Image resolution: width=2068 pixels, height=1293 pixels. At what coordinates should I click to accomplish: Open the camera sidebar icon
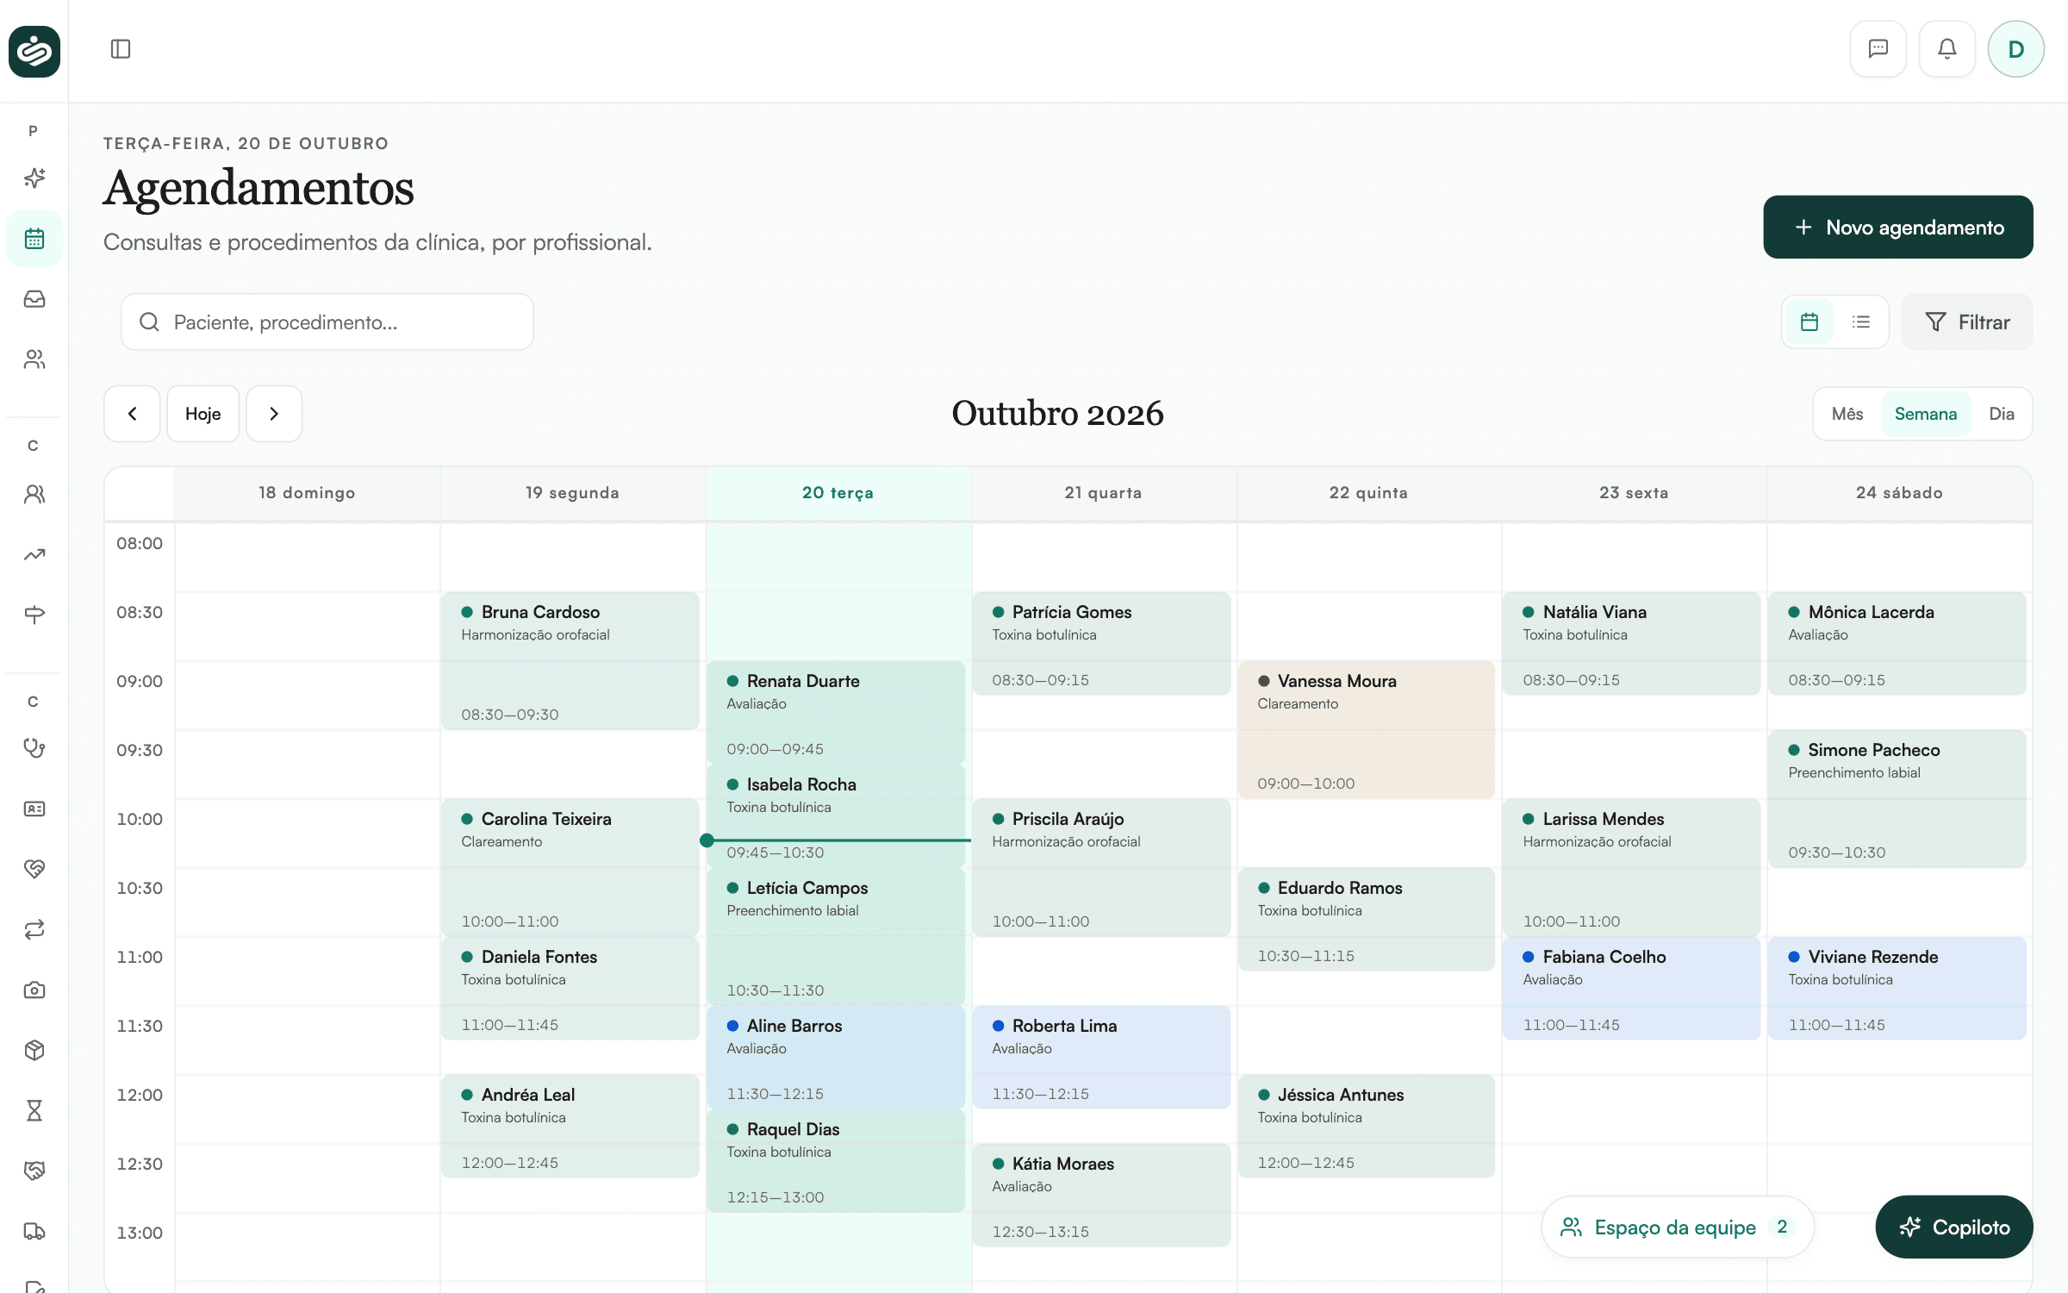click(x=34, y=990)
